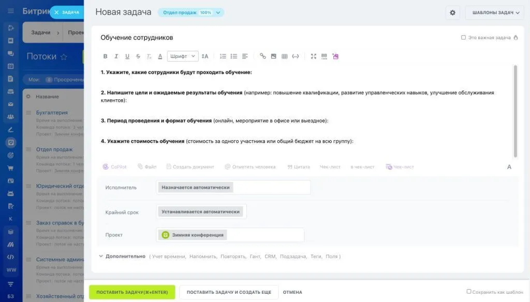Viewport: 530px width, 302px height.
Task: Expand the editor to fullscreen
Action: 313,56
